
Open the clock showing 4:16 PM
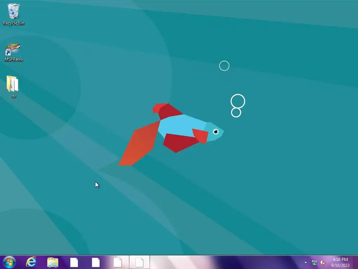[x=340, y=262]
